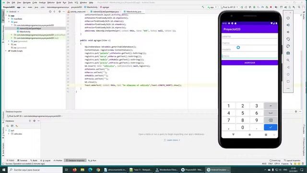
Task: Open the File menu
Action: (x=8, y=2)
